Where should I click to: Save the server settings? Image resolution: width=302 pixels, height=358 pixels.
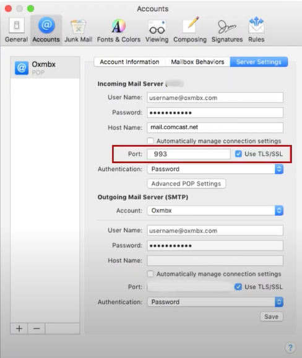(x=272, y=317)
